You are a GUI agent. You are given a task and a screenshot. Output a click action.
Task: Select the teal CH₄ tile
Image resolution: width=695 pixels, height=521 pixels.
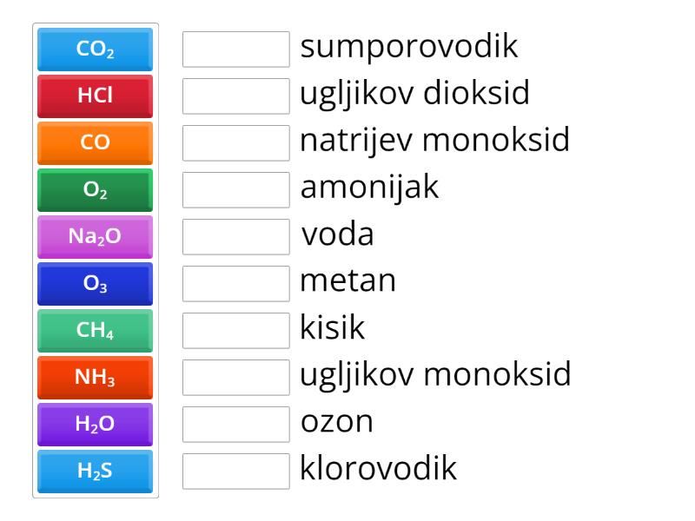[x=96, y=331]
